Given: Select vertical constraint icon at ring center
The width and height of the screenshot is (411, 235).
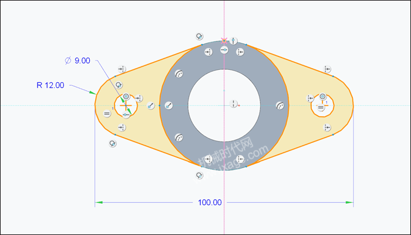Looking at the screenshot, I should click(x=233, y=103).
